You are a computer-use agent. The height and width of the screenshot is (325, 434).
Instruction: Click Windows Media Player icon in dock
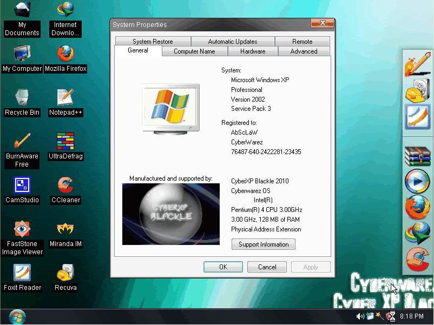point(418,181)
